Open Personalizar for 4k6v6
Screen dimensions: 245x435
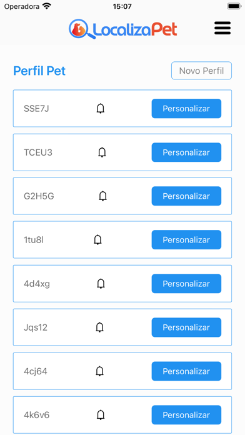(186, 415)
